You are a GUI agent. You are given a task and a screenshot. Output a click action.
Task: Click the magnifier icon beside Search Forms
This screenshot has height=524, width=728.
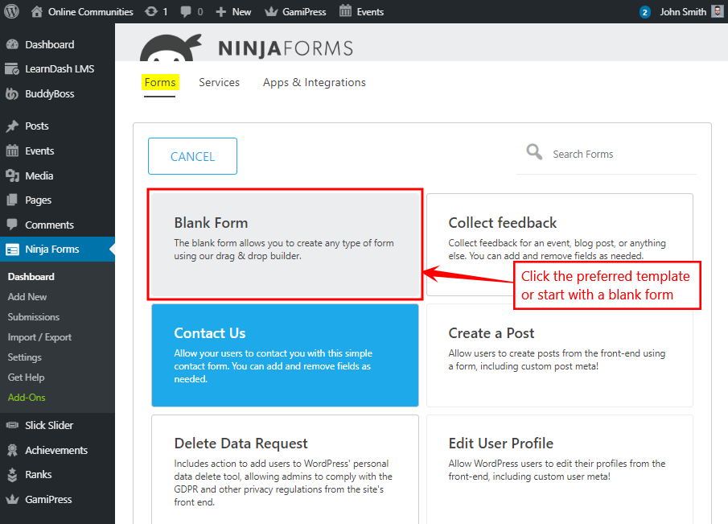(533, 151)
